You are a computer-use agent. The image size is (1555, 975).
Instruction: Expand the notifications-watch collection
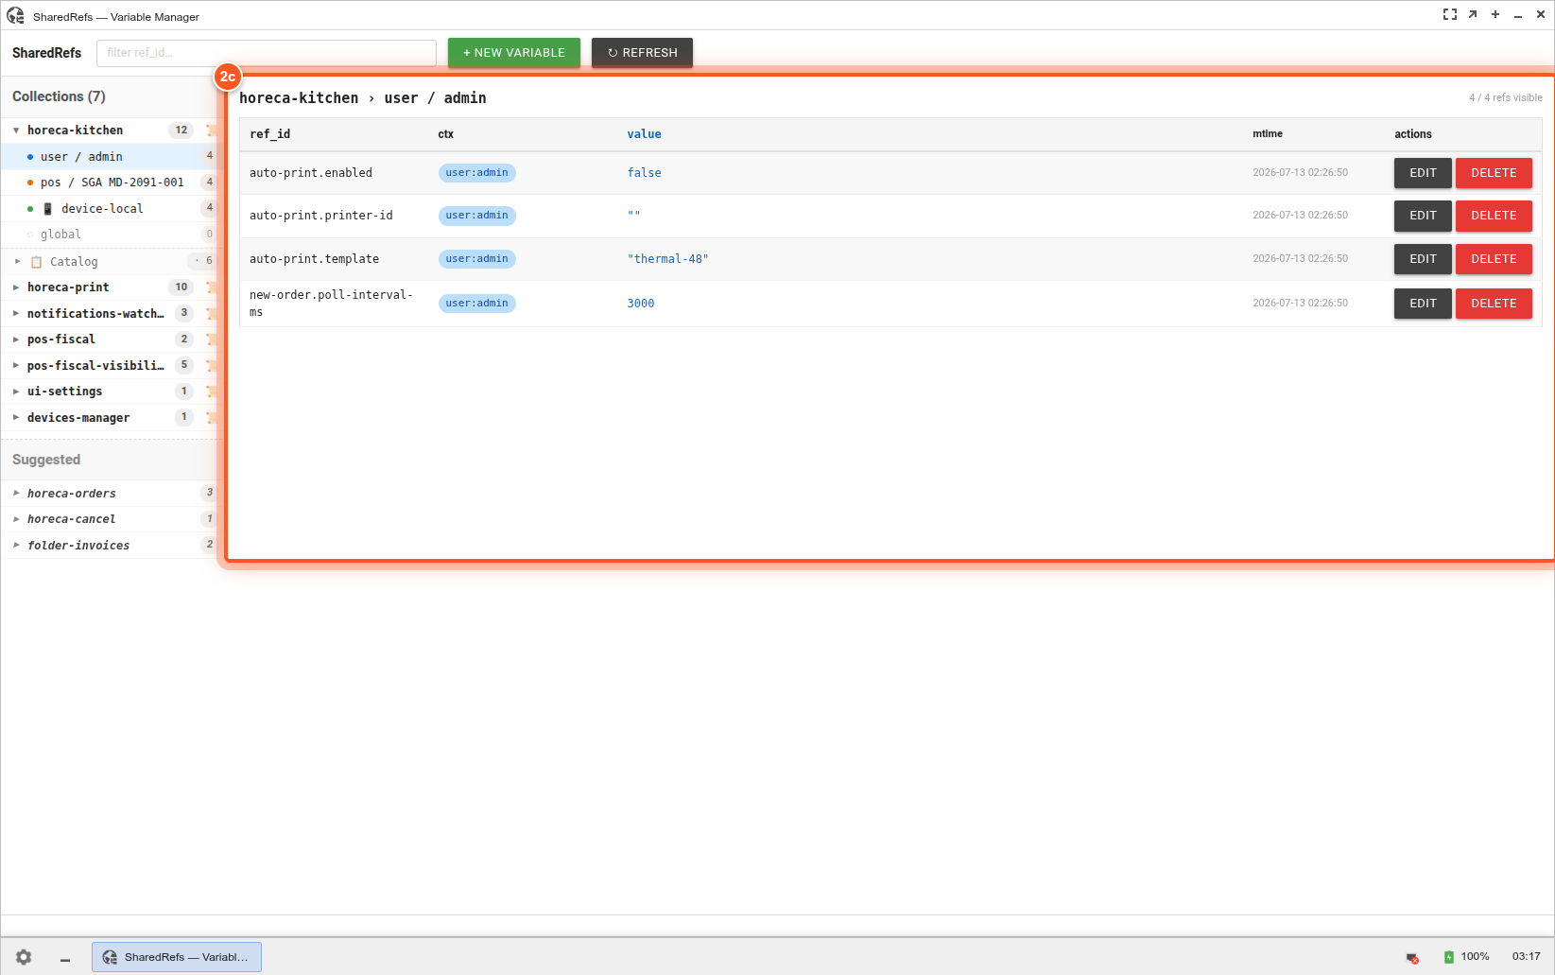[16, 313]
